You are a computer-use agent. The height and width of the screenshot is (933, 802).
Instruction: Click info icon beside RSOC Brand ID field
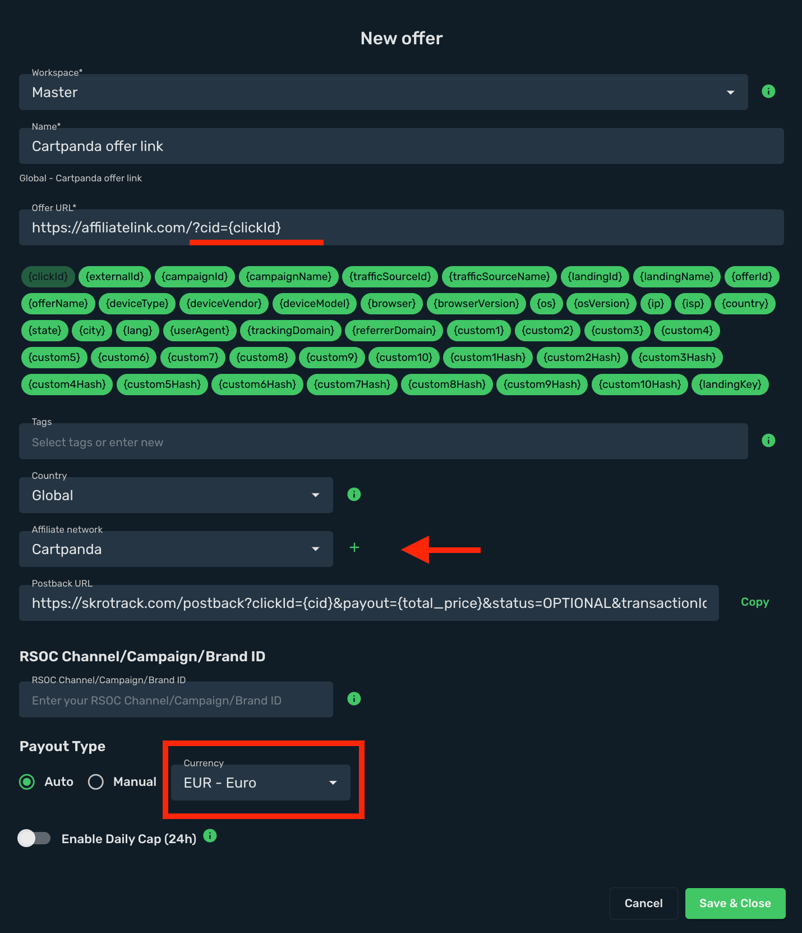pyautogui.click(x=354, y=699)
